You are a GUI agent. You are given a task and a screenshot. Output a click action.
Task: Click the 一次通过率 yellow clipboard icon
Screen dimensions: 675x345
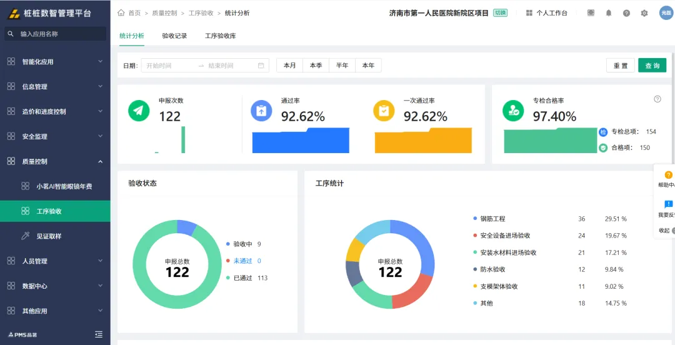tap(384, 111)
